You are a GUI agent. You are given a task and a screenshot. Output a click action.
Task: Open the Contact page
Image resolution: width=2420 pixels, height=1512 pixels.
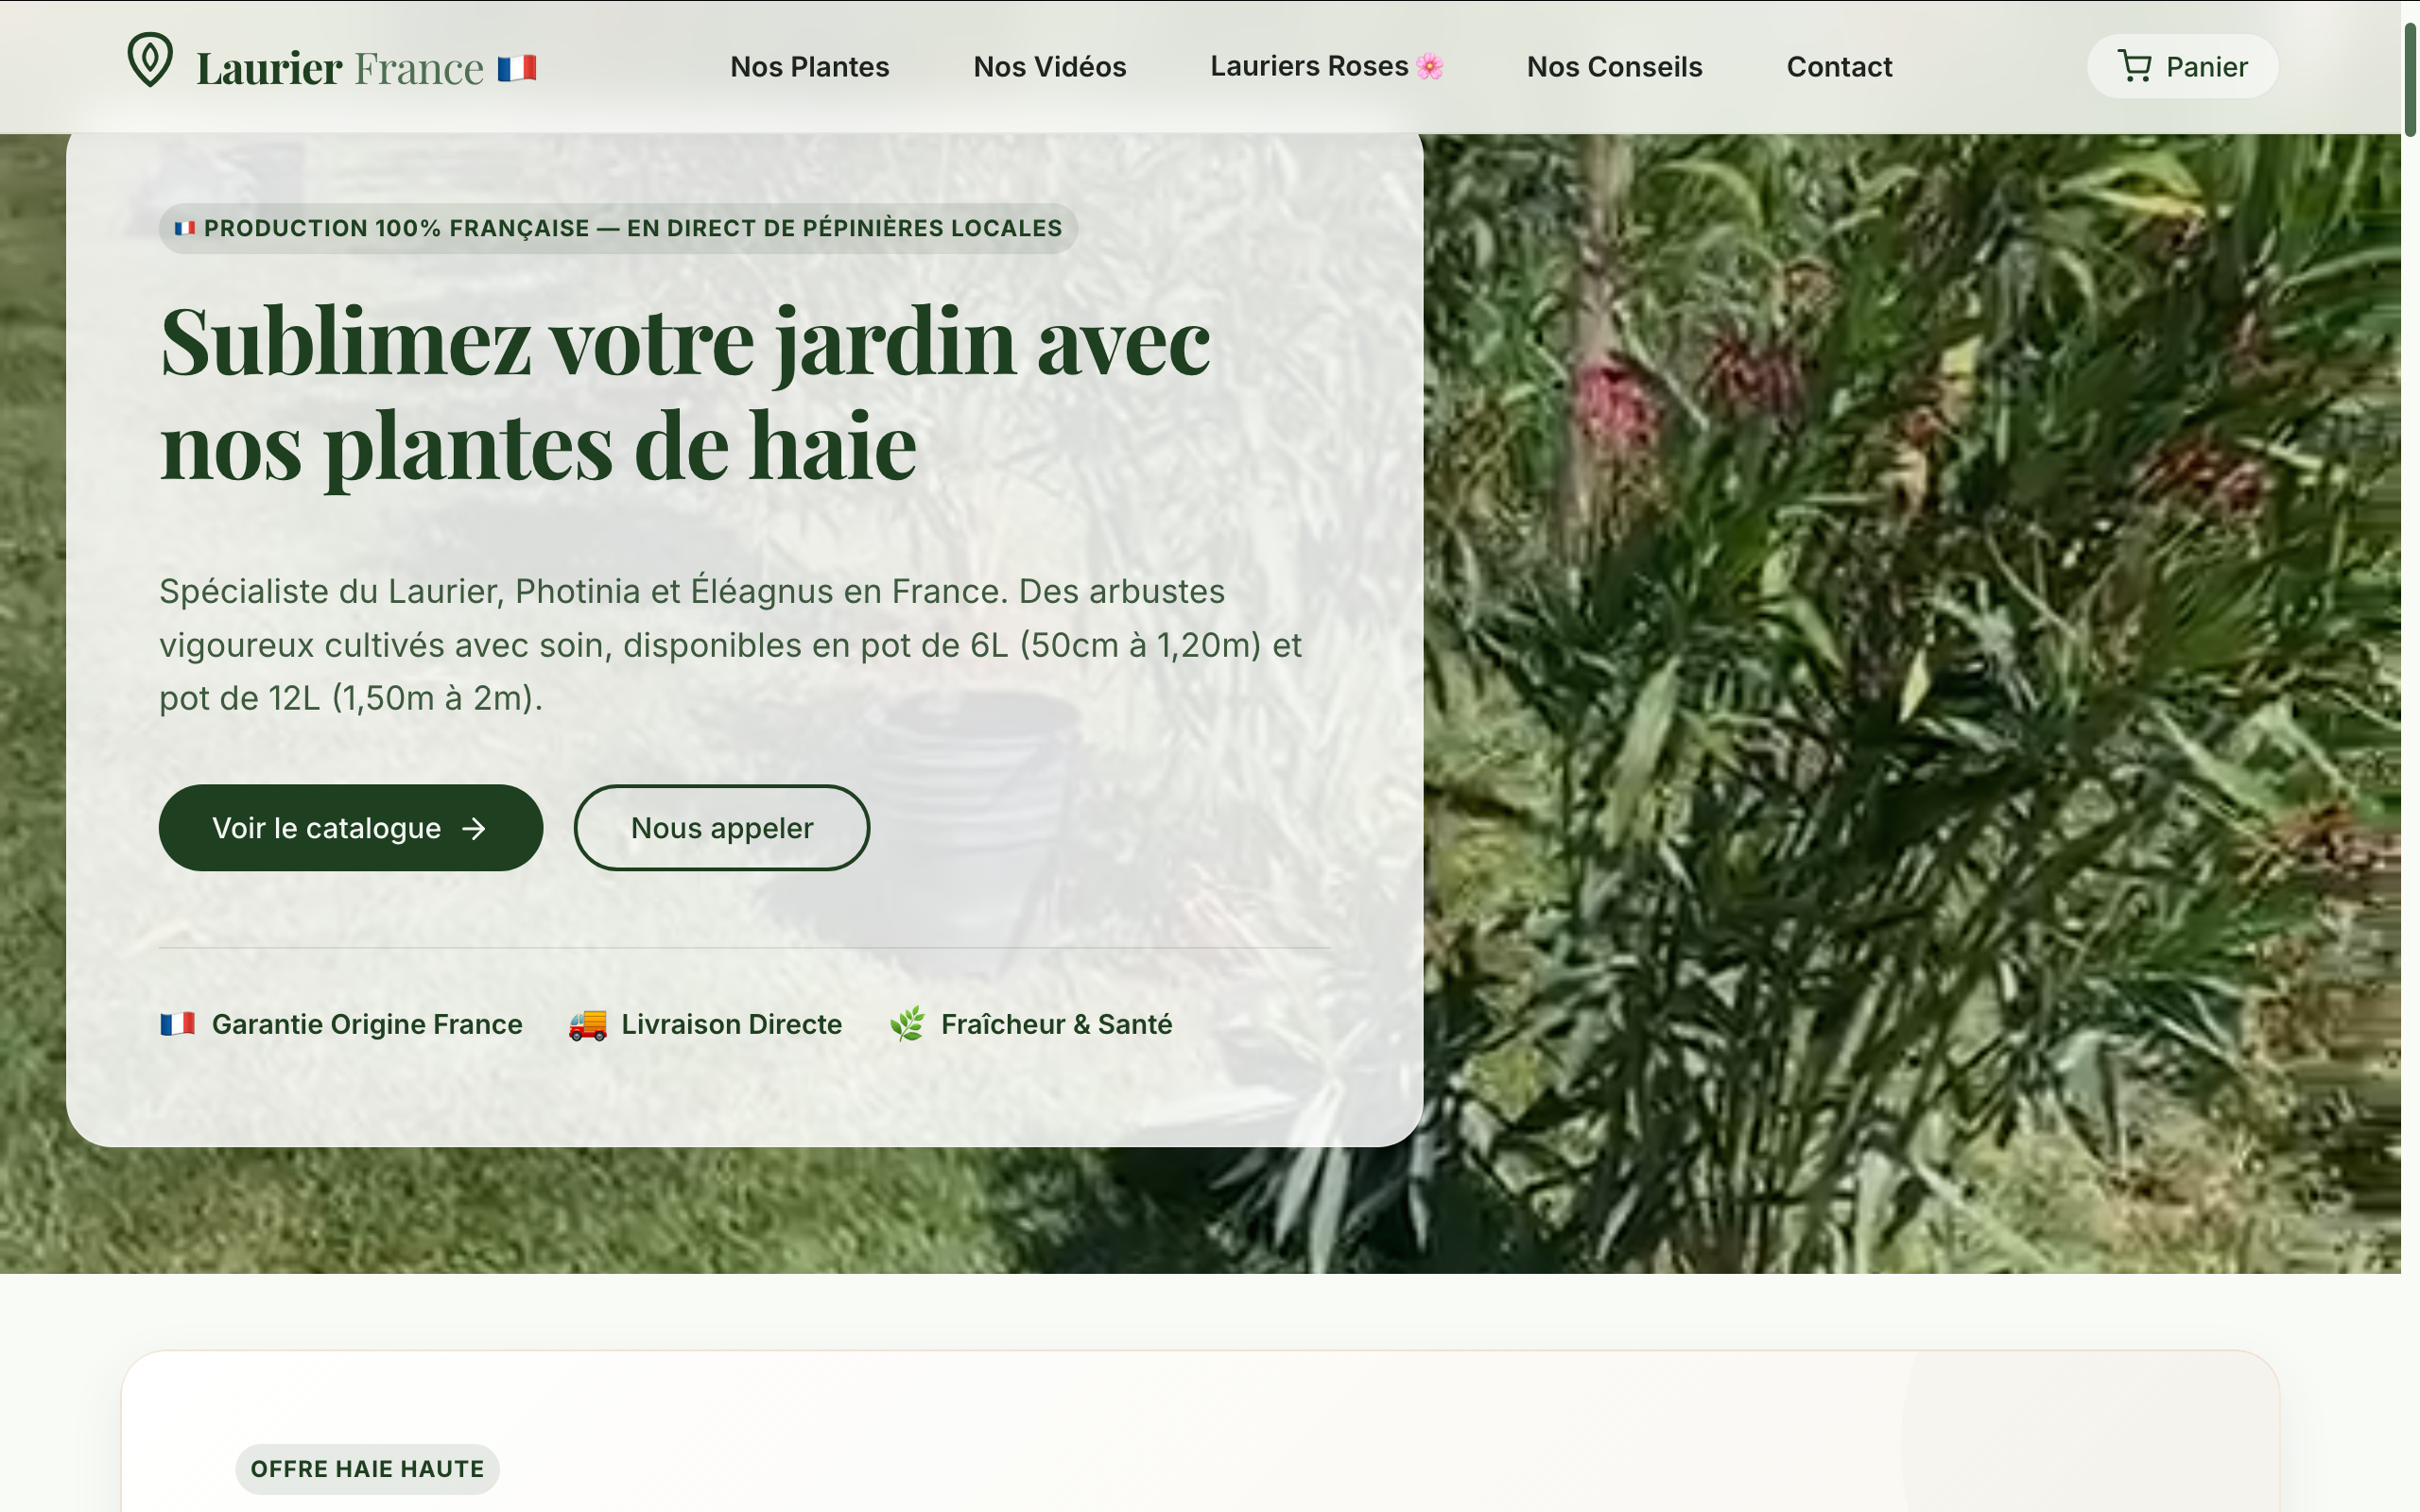pos(1840,67)
